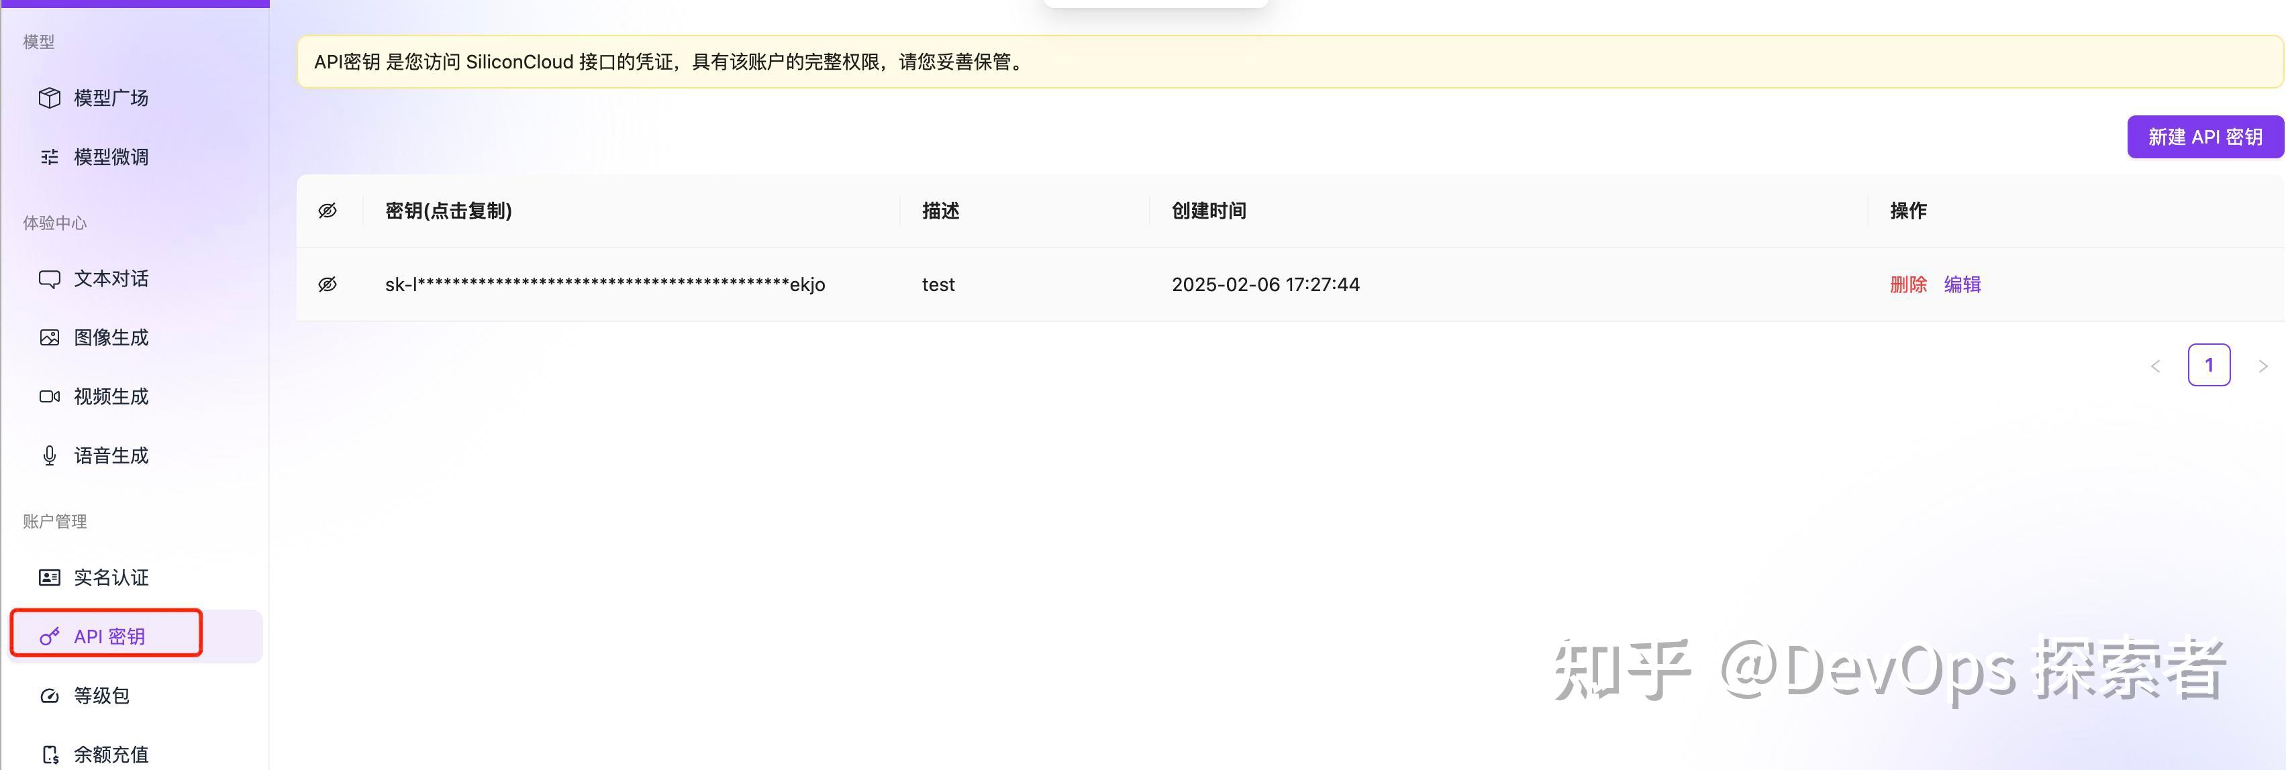The image size is (2286, 770).
Task: Open 模型微调 via its sliders icon
Action: pos(50,157)
